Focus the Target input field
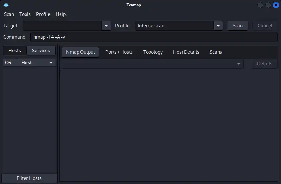 pos(62,26)
